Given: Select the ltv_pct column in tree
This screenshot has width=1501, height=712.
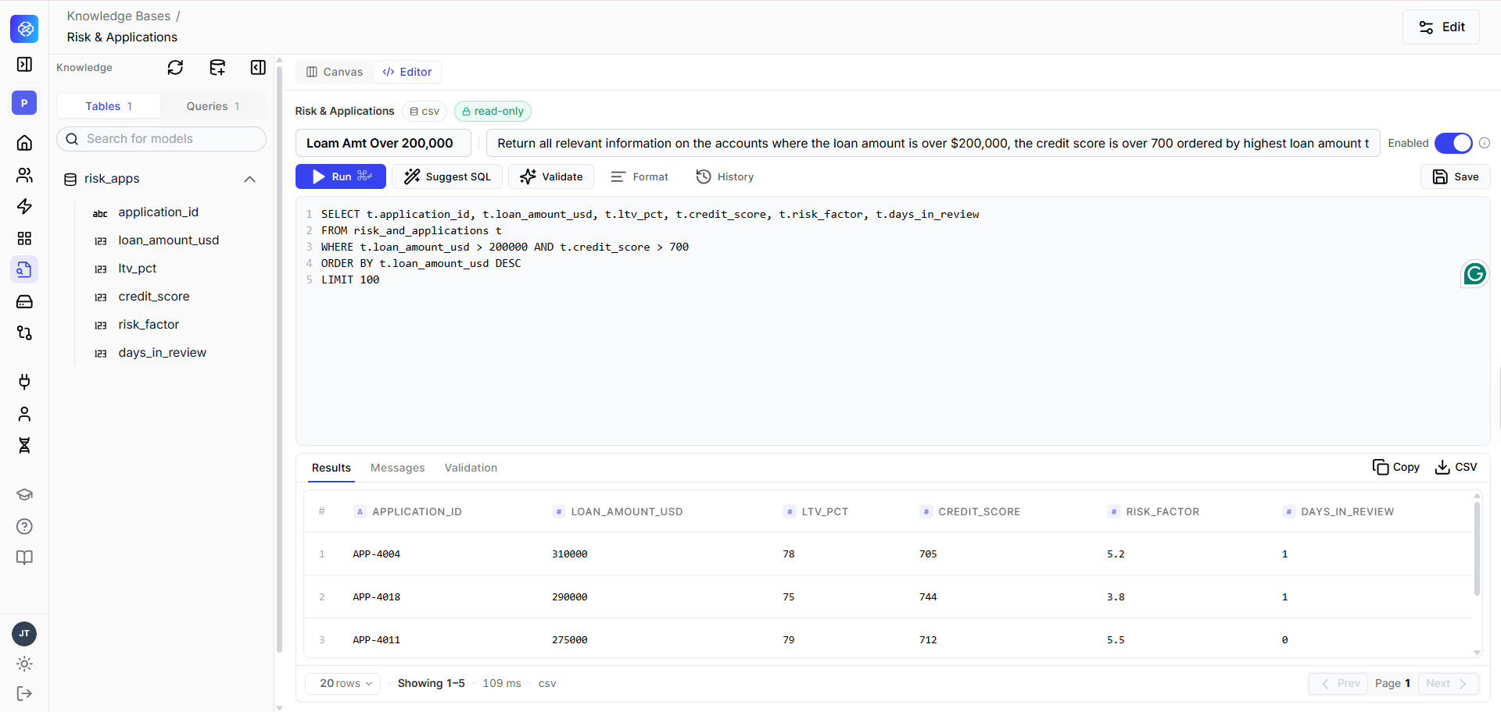Looking at the screenshot, I should [137, 269].
